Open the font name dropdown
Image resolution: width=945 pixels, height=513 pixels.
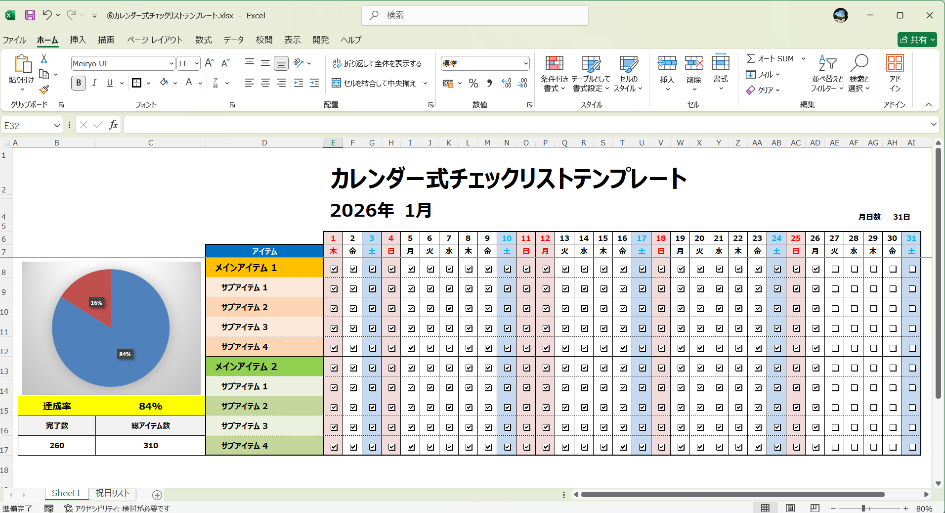(171, 63)
